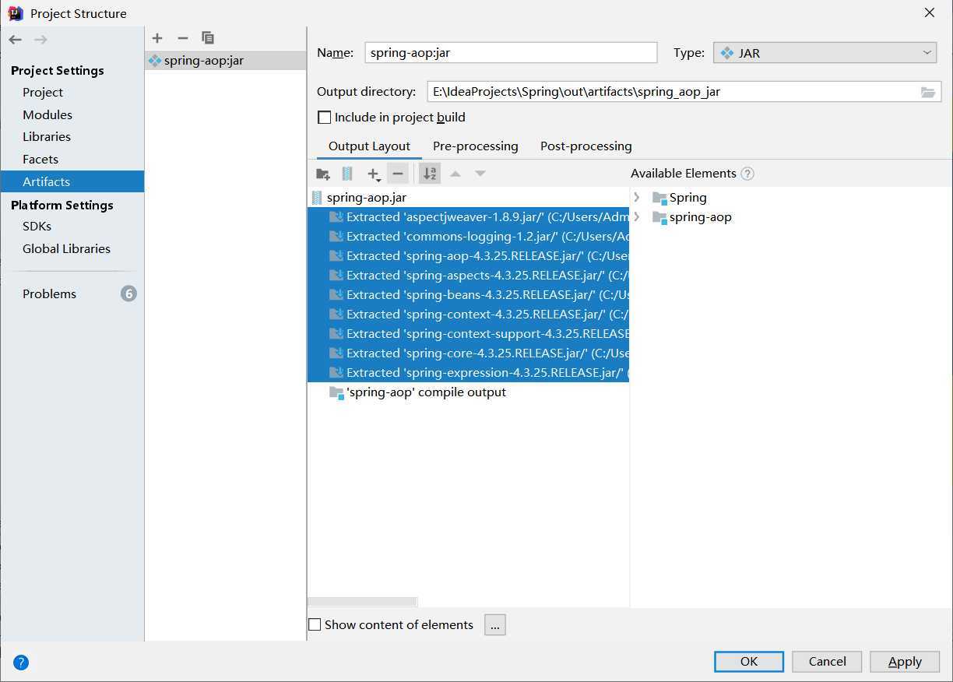Toggle Show content of elements checkbox
This screenshot has width=953, height=682.
(x=315, y=624)
